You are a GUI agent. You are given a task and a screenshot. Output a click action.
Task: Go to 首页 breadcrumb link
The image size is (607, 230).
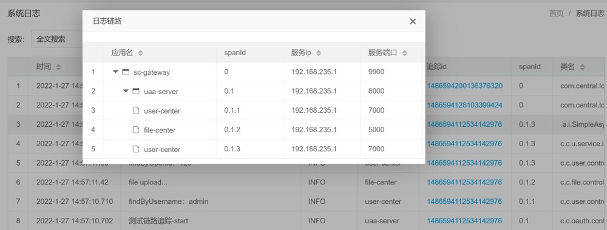pyautogui.click(x=556, y=13)
